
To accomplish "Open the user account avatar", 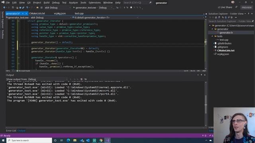I will pyautogui.click(x=233, y=2).
